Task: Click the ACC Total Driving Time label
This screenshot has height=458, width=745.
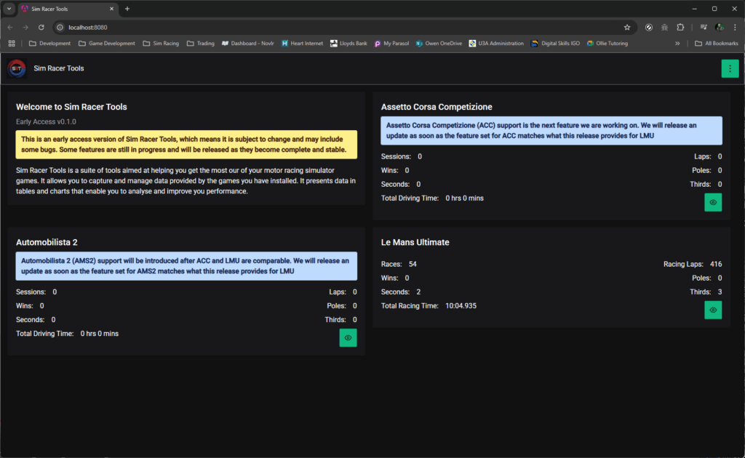Action: point(410,198)
